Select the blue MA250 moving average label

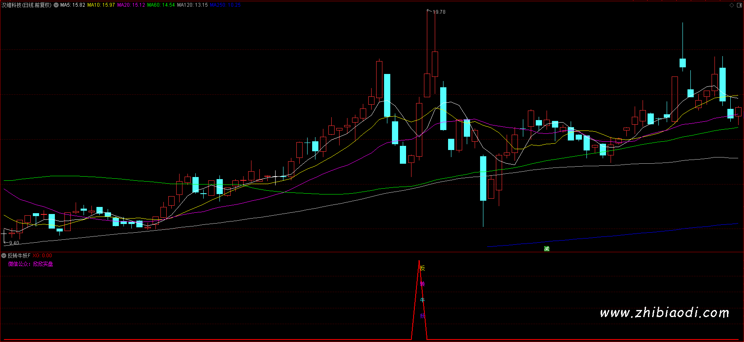[225, 5]
